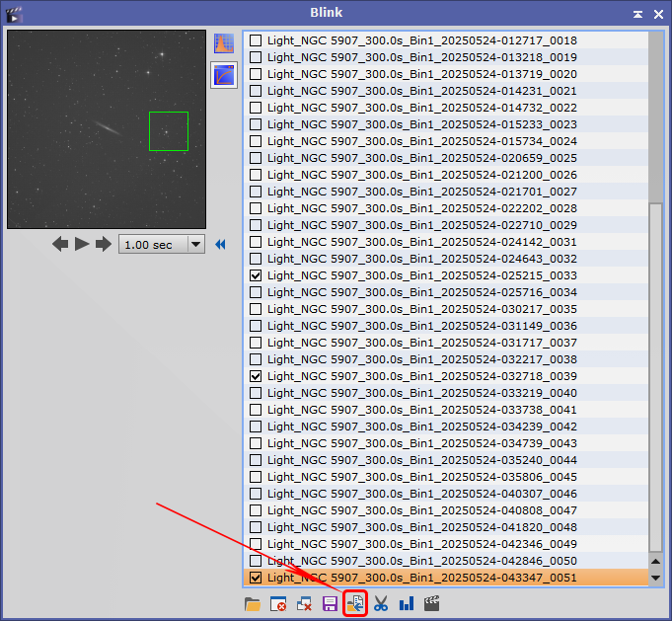Click the Blink clapperboard icon in title bar
This screenshot has width=672, height=621.
(x=14, y=15)
